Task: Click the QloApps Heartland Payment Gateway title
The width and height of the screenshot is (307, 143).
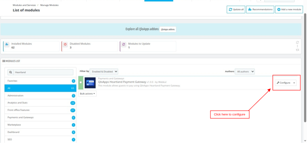Action: [x=122, y=82]
